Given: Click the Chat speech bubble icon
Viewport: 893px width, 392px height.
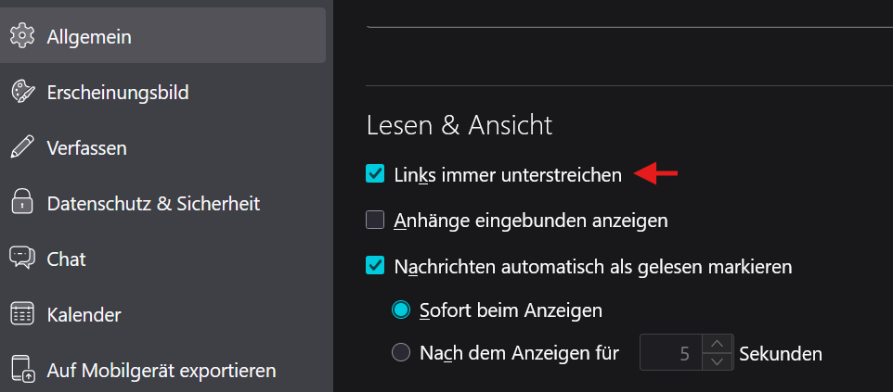Looking at the screenshot, I should [21, 259].
